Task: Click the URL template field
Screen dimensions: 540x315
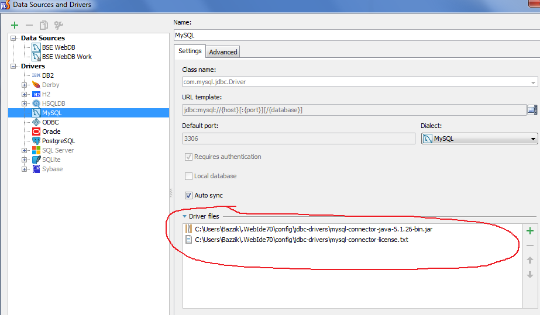Action: click(354, 110)
